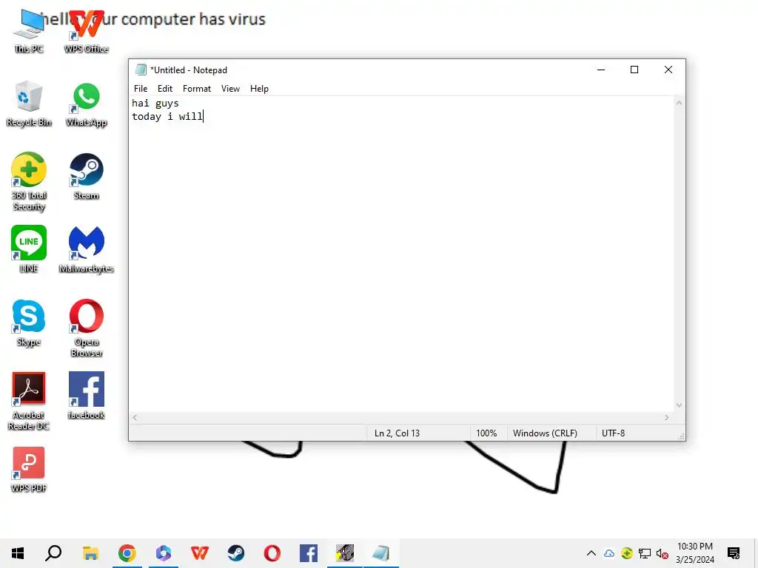This screenshot has height=568, width=758.
Task: Select Opera Browser desktop shortcut
Action: point(86,328)
